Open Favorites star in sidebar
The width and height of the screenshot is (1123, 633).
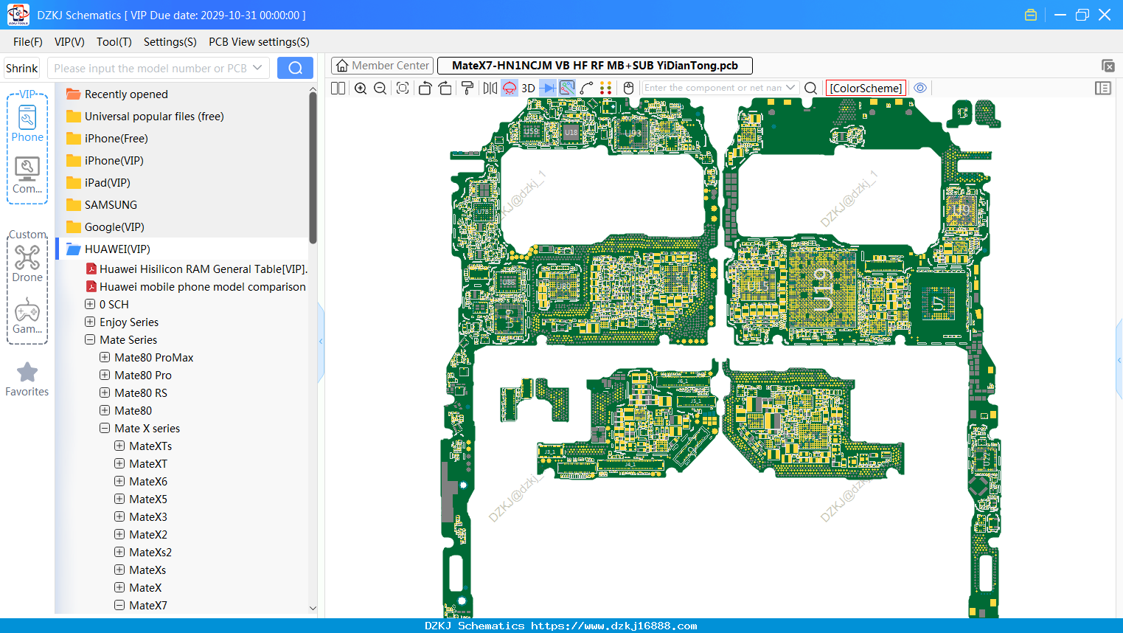pyautogui.click(x=27, y=379)
